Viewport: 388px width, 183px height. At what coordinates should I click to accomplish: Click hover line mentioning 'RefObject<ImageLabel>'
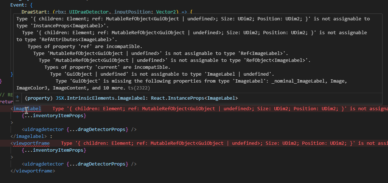[175, 60]
